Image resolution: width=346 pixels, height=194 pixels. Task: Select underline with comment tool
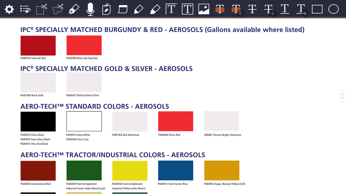pos(302,10)
